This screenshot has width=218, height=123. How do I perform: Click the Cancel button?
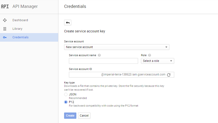click(x=84, y=116)
